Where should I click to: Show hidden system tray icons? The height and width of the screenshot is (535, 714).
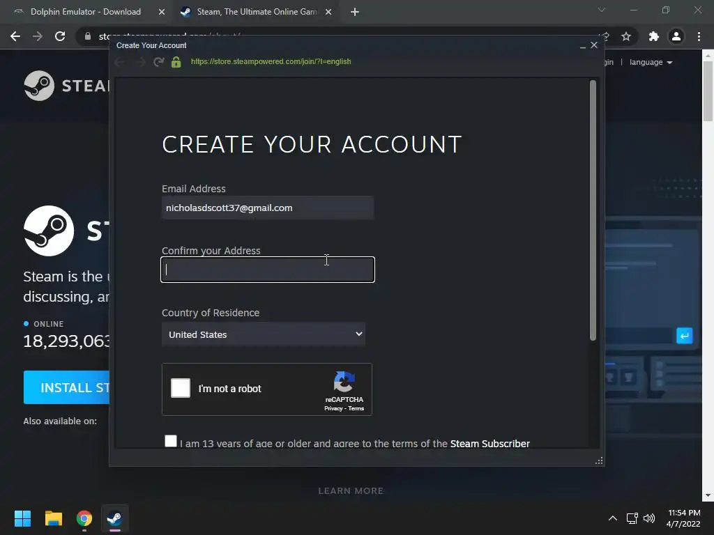(613, 518)
